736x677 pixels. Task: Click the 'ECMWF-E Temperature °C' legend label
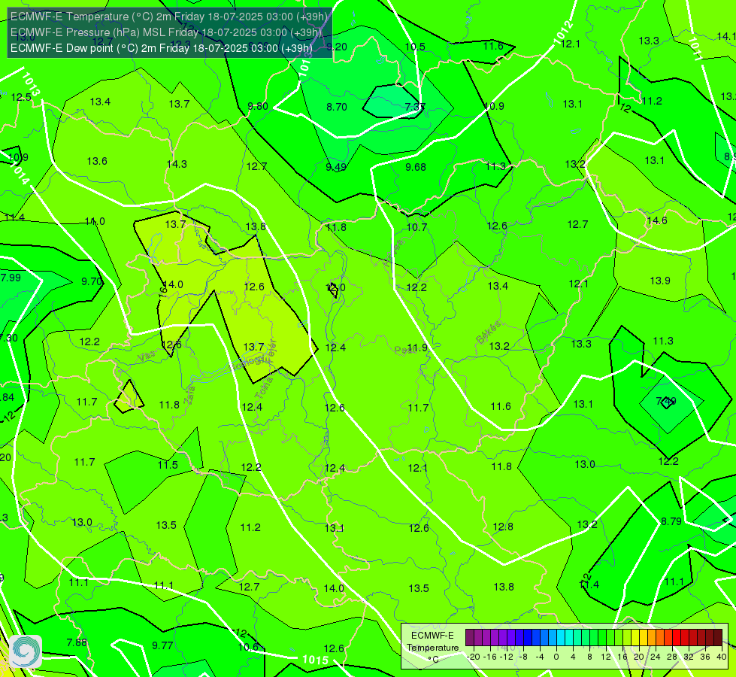click(432, 648)
